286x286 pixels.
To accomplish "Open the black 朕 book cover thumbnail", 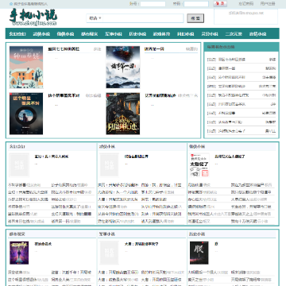I will coord(199,253).
